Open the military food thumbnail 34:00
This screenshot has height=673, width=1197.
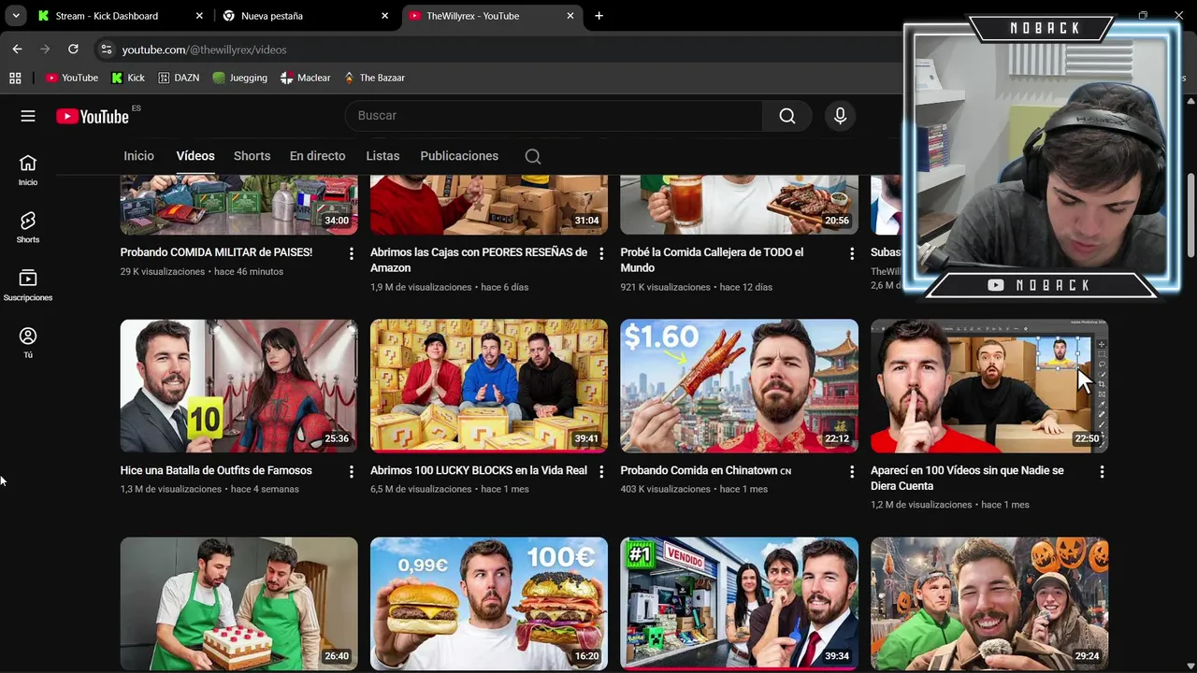click(238, 205)
